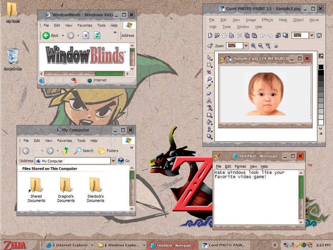Image resolution: width=333 pixels, height=250 pixels.
Task: Click the Print icon in Corel PHOTO-PAINT
Action: point(232,35)
